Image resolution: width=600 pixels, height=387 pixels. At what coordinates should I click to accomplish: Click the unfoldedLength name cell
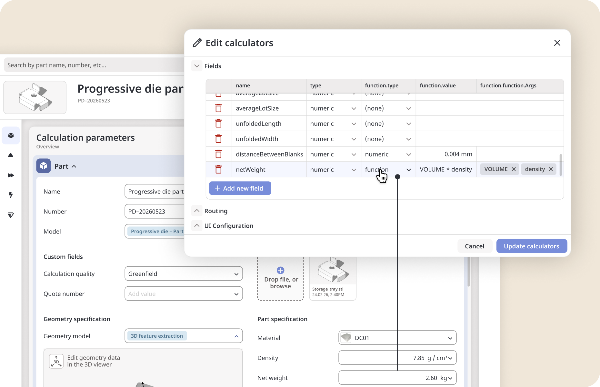[x=269, y=124]
